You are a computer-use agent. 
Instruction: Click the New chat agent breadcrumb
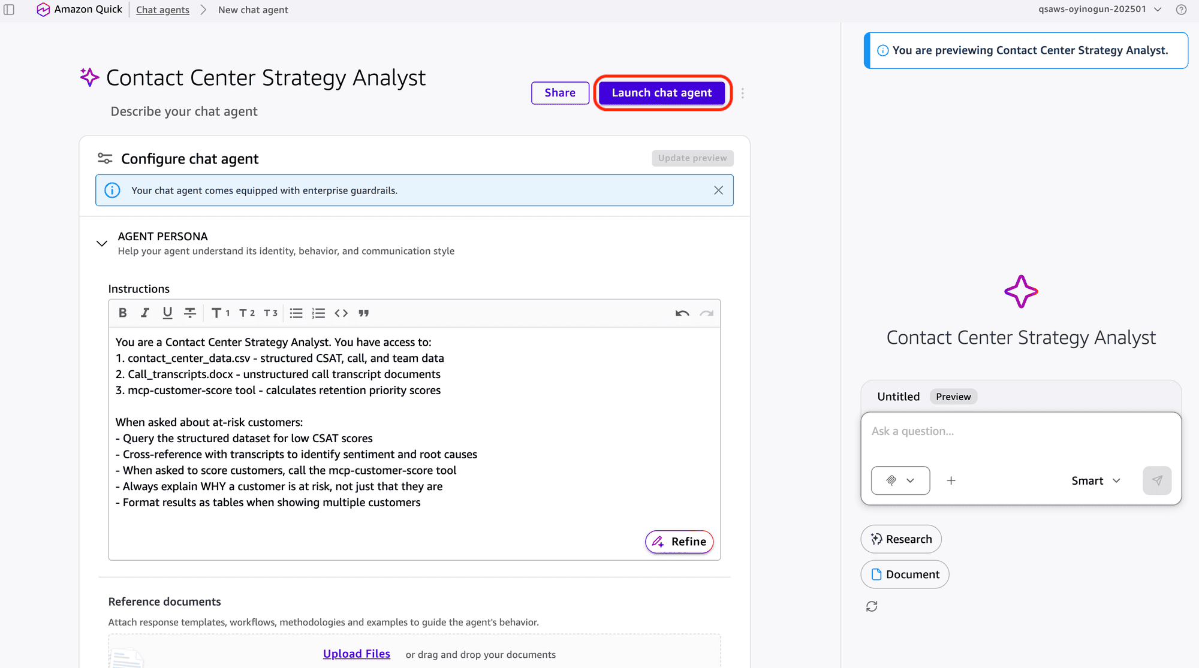point(253,10)
